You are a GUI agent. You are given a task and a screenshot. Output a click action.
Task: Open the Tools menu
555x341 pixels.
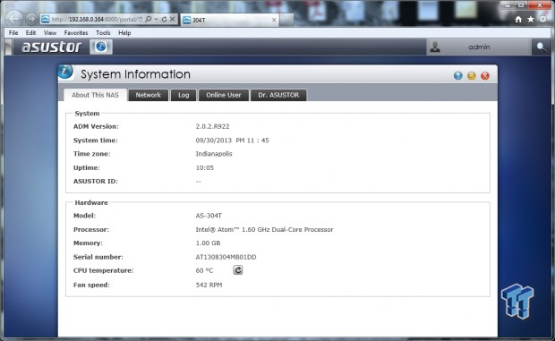coord(103,32)
